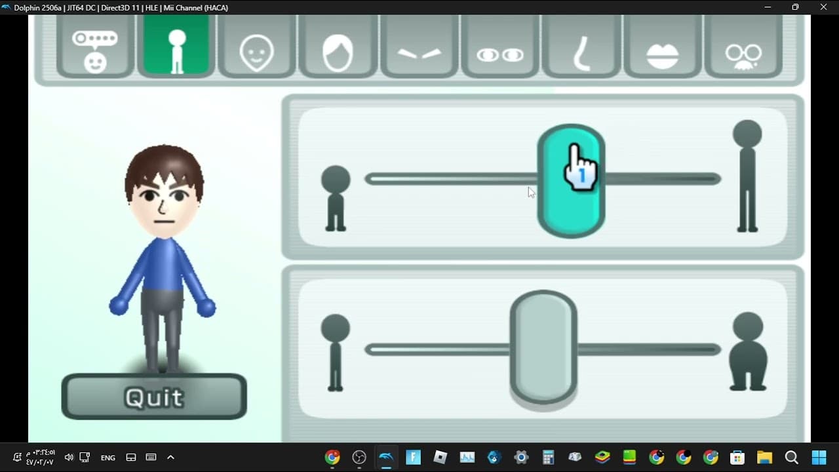Open the notification bell in system tray
The height and width of the screenshot is (472, 839).
(x=17, y=458)
